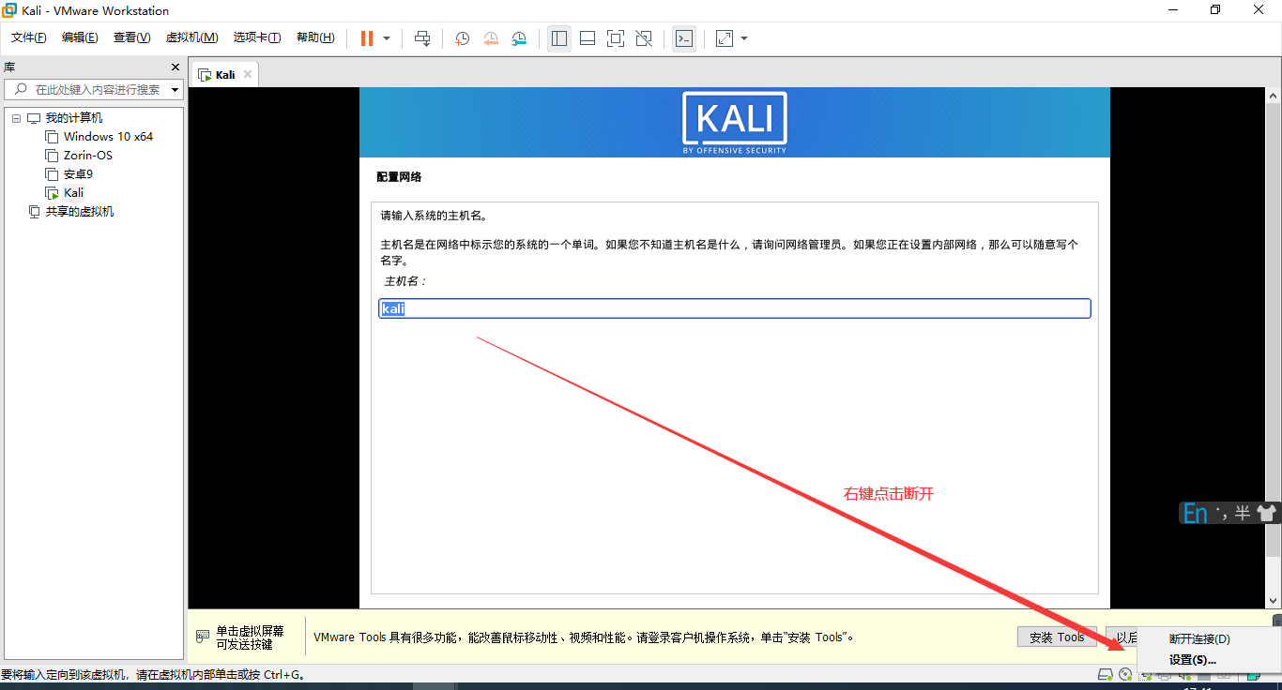Open the power options dropdown arrow
This screenshot has height=690, width=1282.
tap(387, 38)
